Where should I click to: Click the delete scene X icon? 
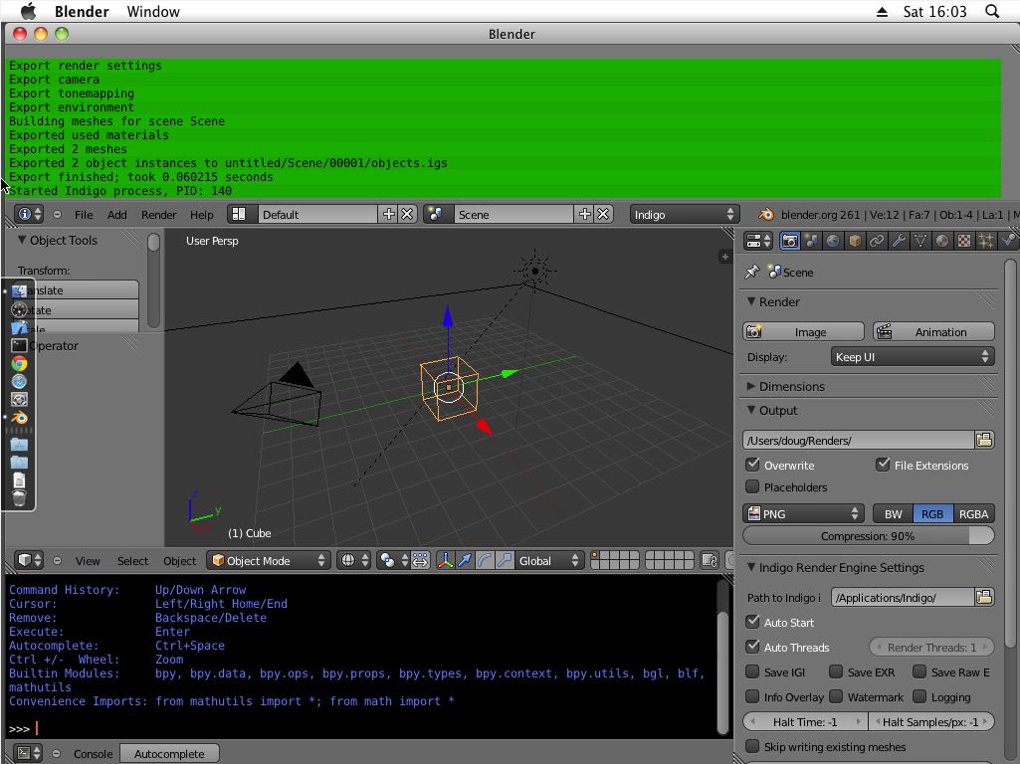(603, 214)
